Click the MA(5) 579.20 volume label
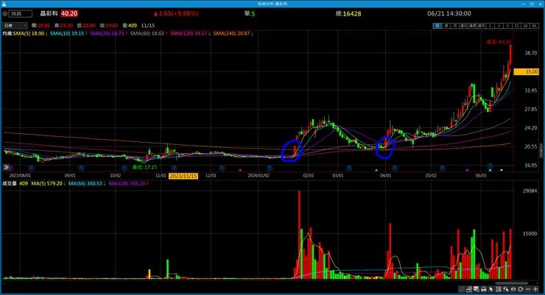 [48, 183]
